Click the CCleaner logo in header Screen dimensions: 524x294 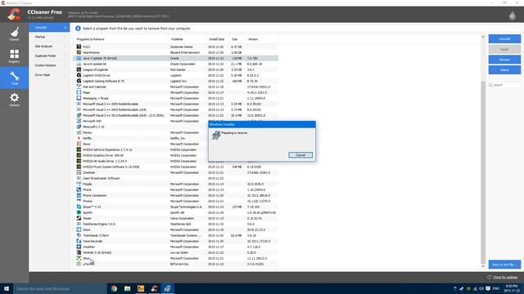click(x=14, y=15)
